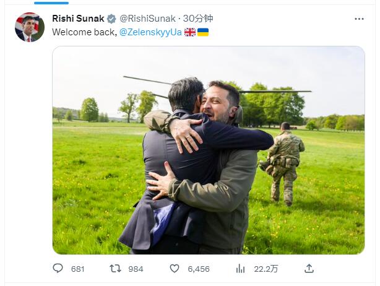The width and height of the screenshot is (380, 286).
Task: Click the view count 22.2万
Action: point(266,269)
